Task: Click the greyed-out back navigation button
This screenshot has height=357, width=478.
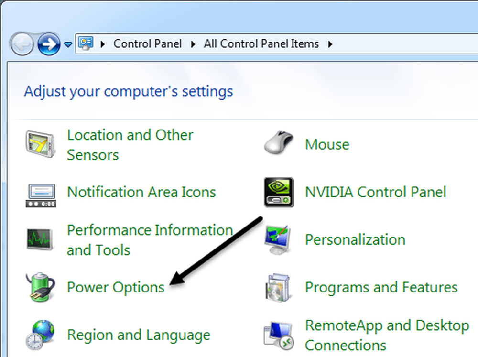Action: 22,44
